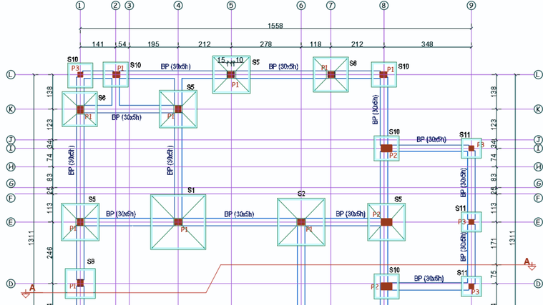The width and height of the screenshot is (543, 305).
Task: Click section marker A on left side
Action: pos(32,288)
